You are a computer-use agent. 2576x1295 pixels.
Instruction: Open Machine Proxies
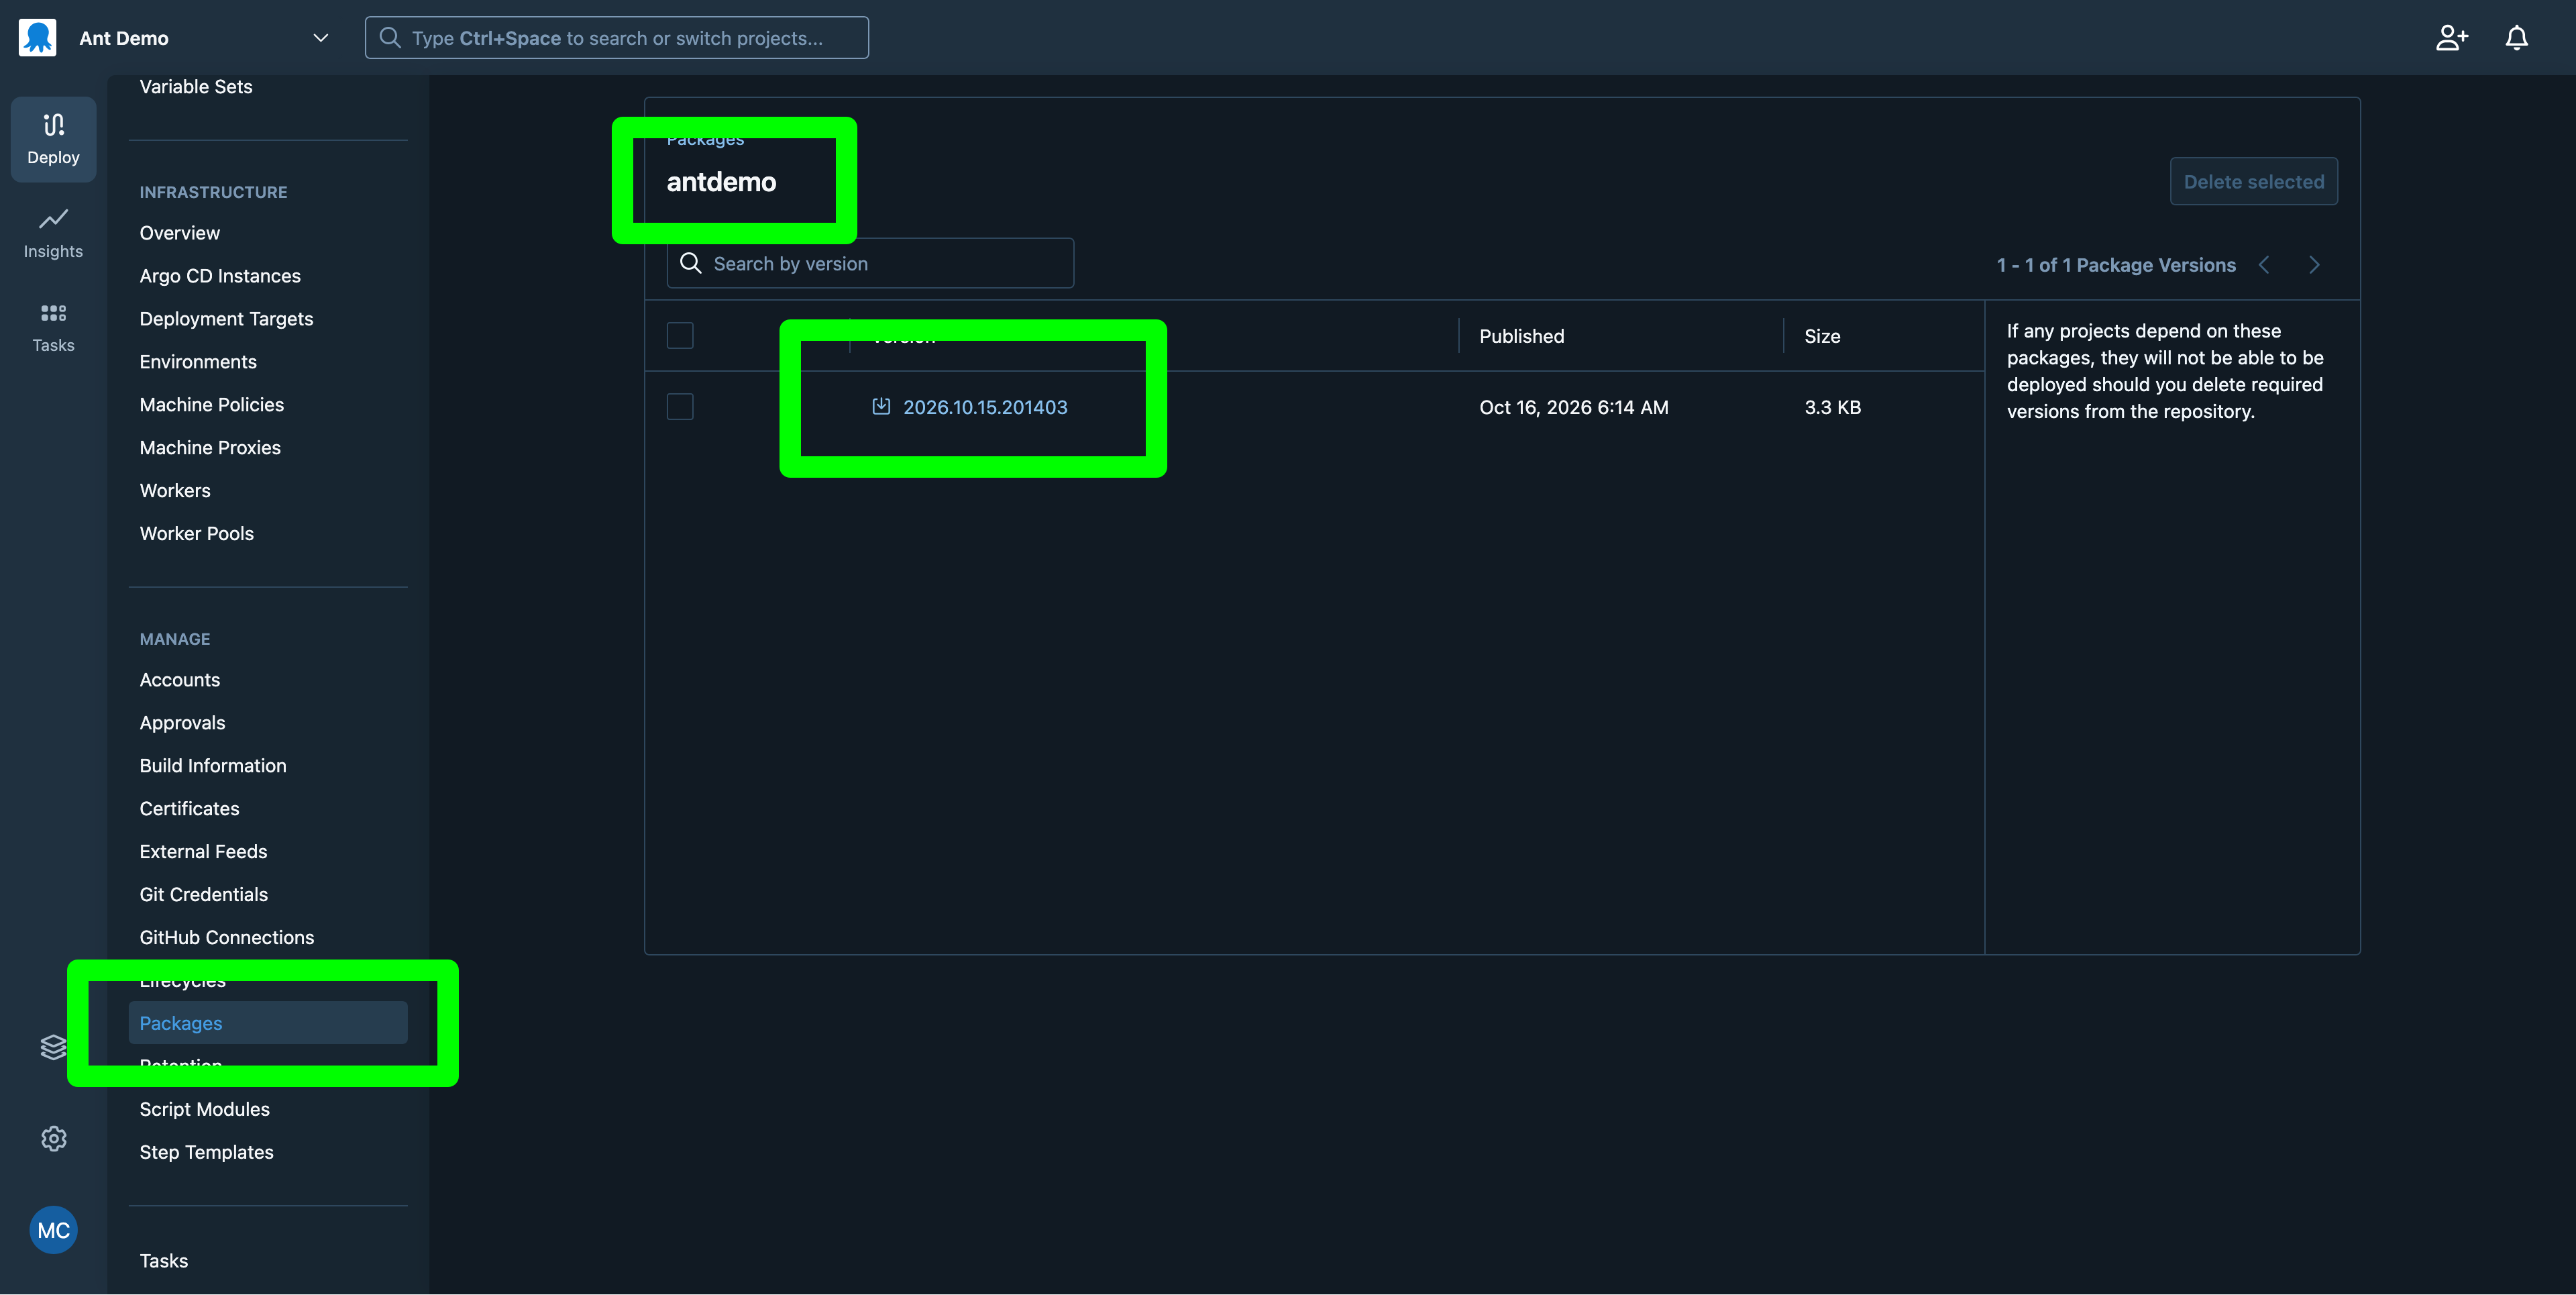(x=210, y=448)
